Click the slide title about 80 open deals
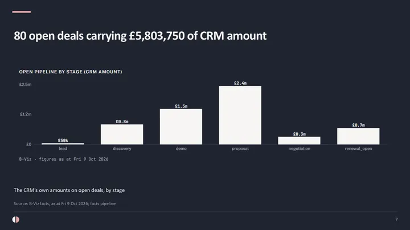Image resolution: width=410 pixels, height=230 pixels. 140,36
